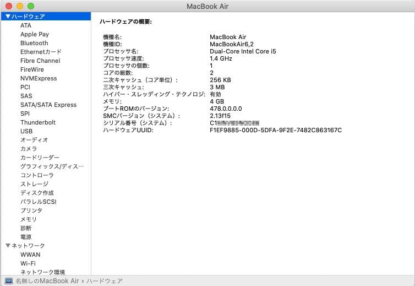Click the yellow minimize window button
Image resolution: width=415 pixels, height=286 pixels.
(x=20, y=6)
